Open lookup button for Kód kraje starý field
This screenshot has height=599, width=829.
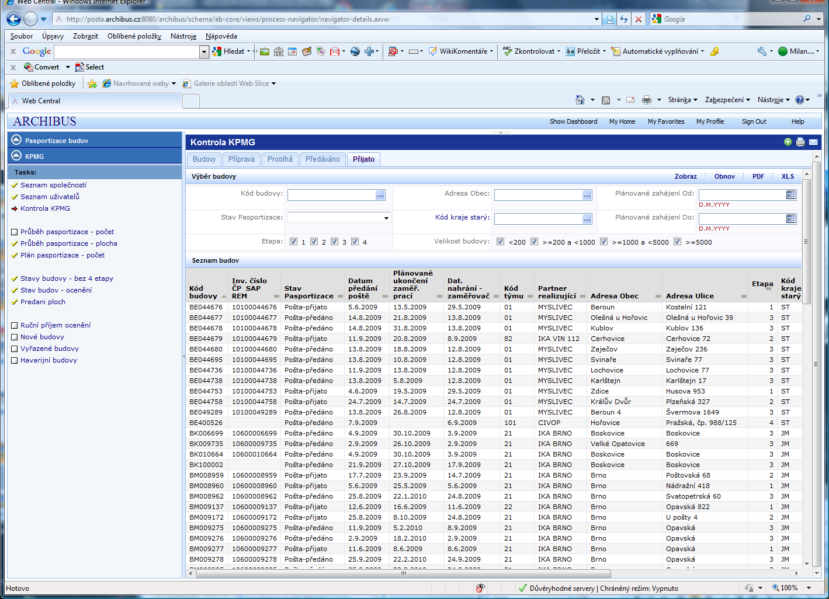tap(587, 219)
